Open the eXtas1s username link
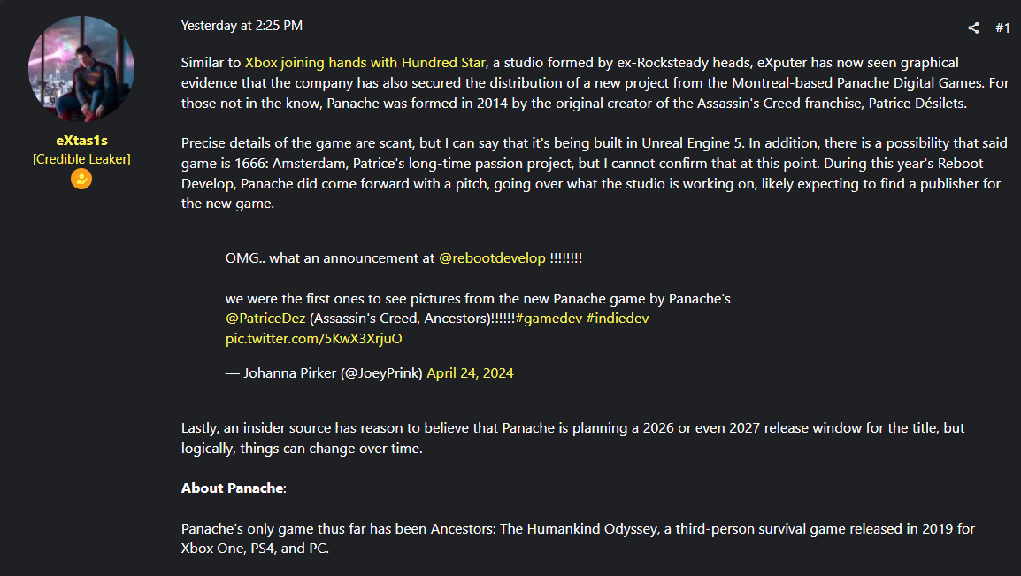1021x576 pixels. point(81,141)
